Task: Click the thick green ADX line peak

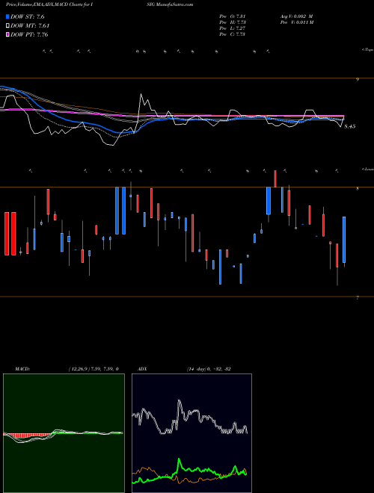Action: pyautogui.click(x=179, y=460)
